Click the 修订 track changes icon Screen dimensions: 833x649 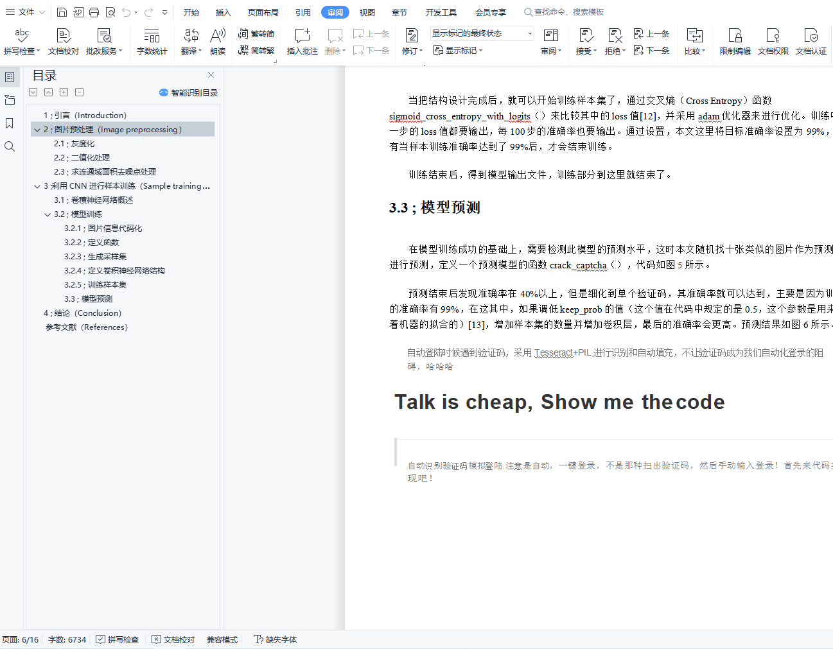[411, 35]
